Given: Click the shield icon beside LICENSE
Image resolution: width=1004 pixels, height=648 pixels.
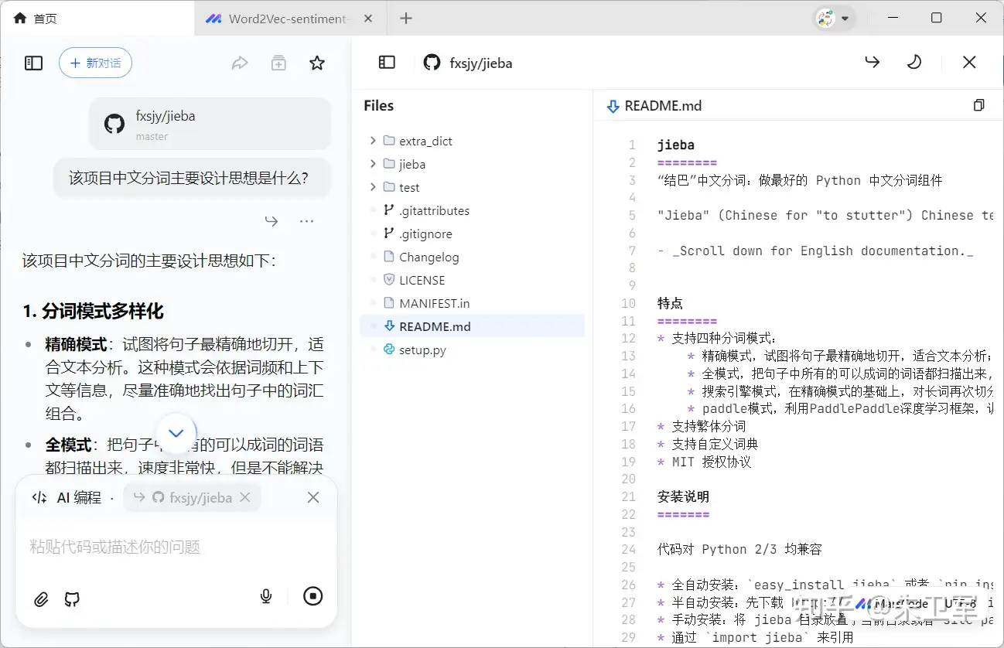Looking at the screenshot, I should (389, 280).
